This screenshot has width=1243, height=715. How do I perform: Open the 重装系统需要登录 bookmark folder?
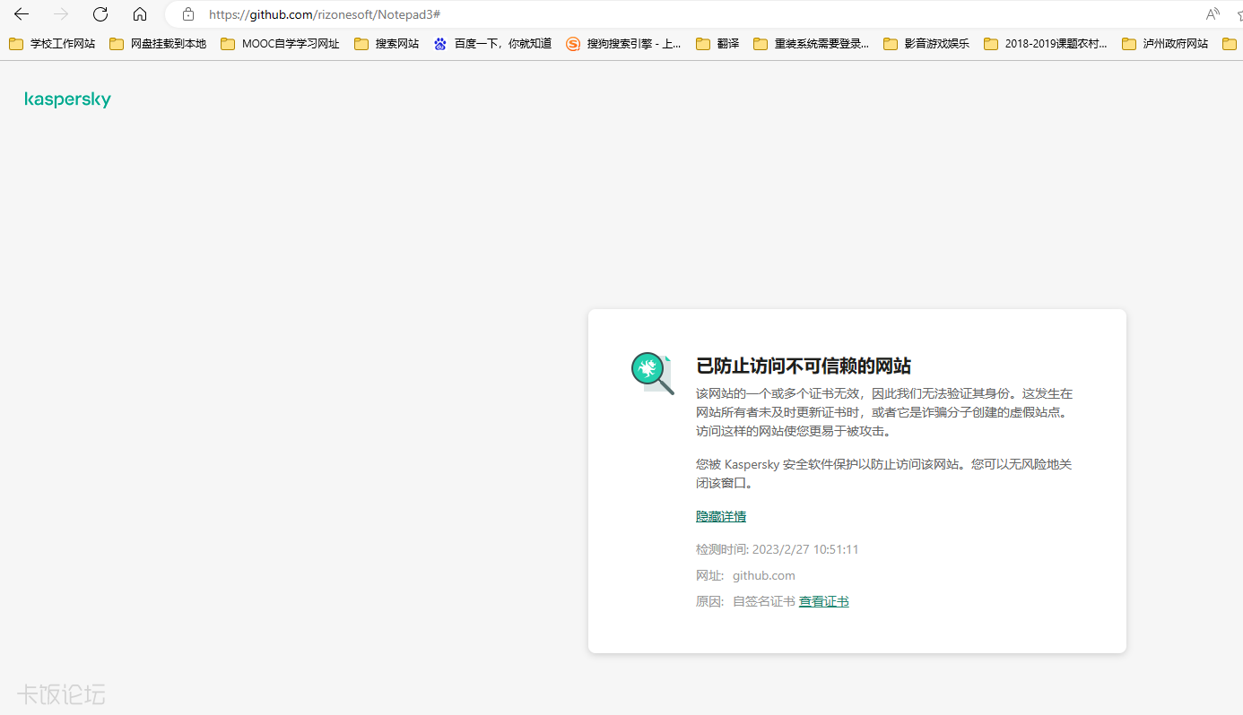[812, 43]
